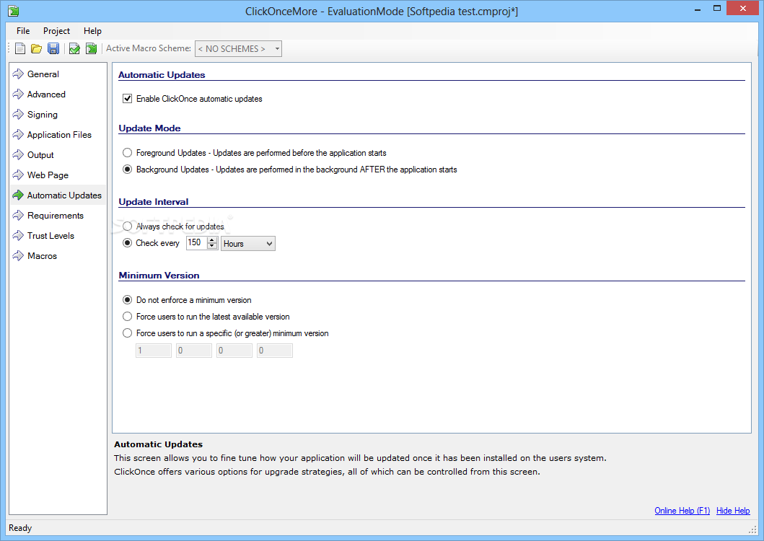Show the Application Files page
Image resolution: width=764 pixels, height=541 pixels.
[x=59, y=134]
